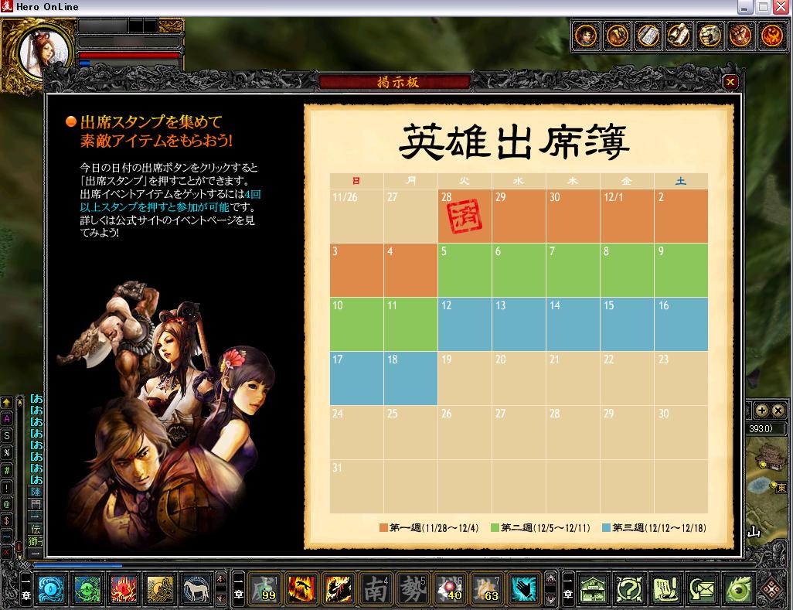Click the clenched fist icon in top bar
The width and height of the screenshot is (793, 610).
[x=740, y=36]
